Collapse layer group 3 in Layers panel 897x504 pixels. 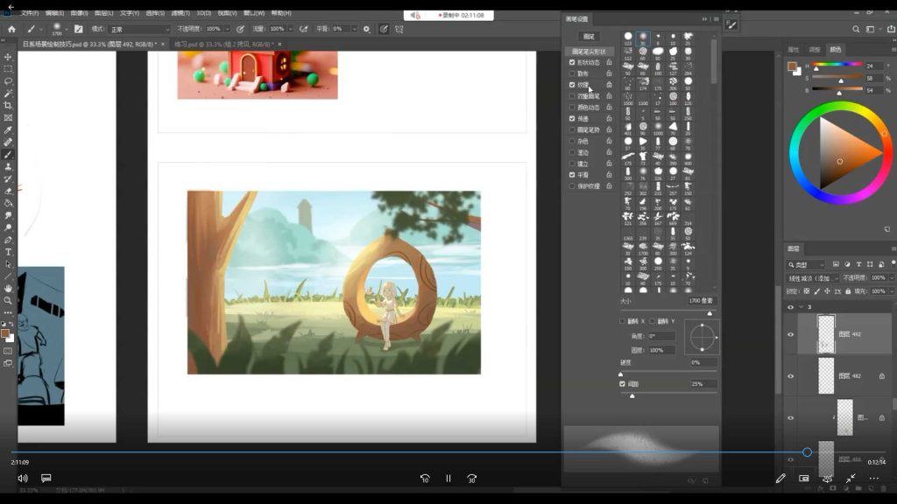pos(801,307)
